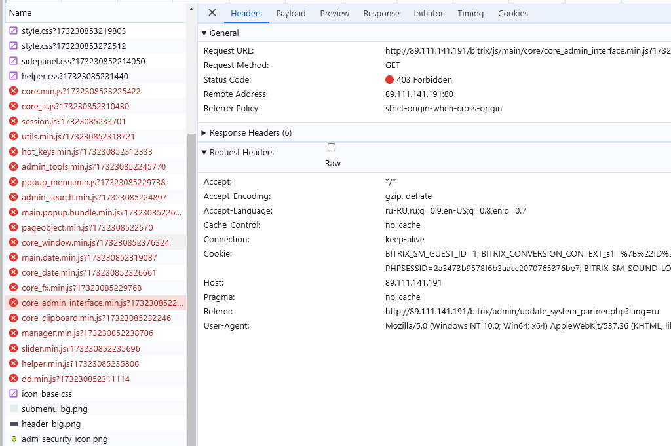The height and width of the screenshot is (446, 671).
Task: Click the image thumbnail next to header-big.png
Action: click(x=14, y=424)
